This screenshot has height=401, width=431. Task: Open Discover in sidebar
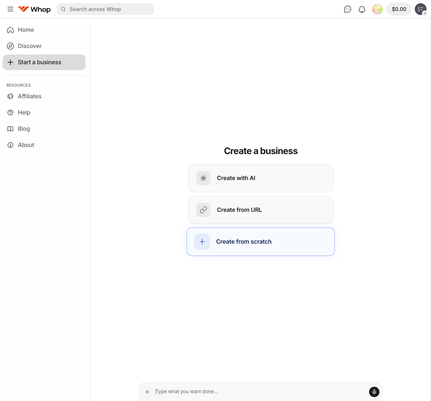tap(44, 46)
